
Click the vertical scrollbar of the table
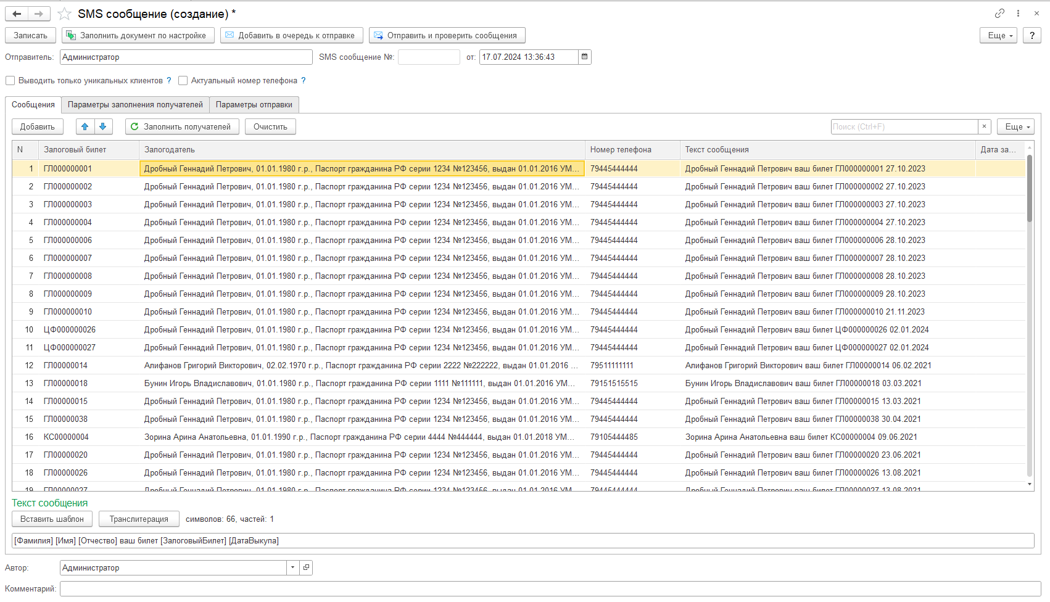click(1029, 188)
